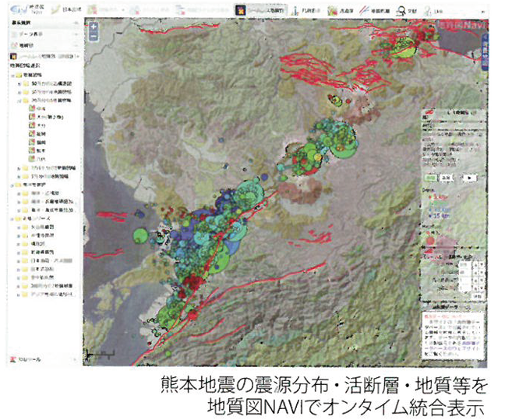Click the green button left of play control
This screenshot has width=505, height=420.
coord(430,178)
